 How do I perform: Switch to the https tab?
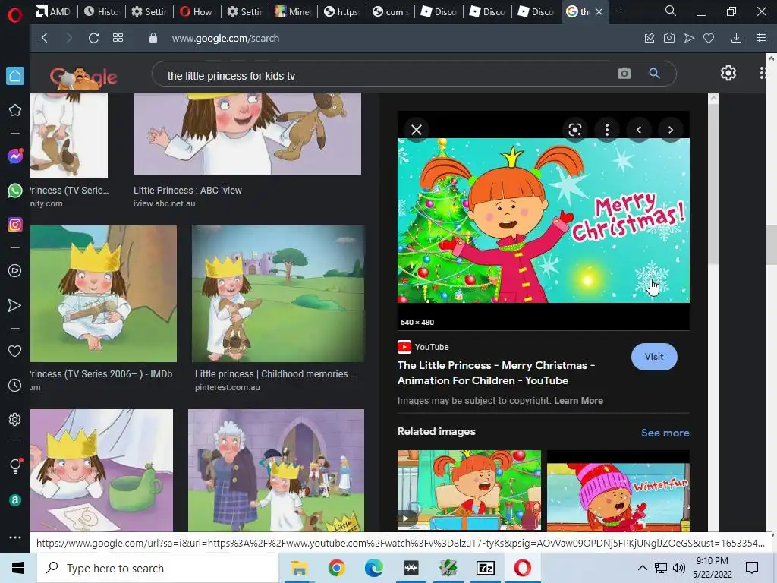tap(341, 11)
